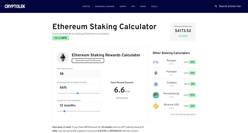Click the Ethereum diamond logo
Image resolution: width=248 pixels, height=133 pixels.
click(63, 58)
